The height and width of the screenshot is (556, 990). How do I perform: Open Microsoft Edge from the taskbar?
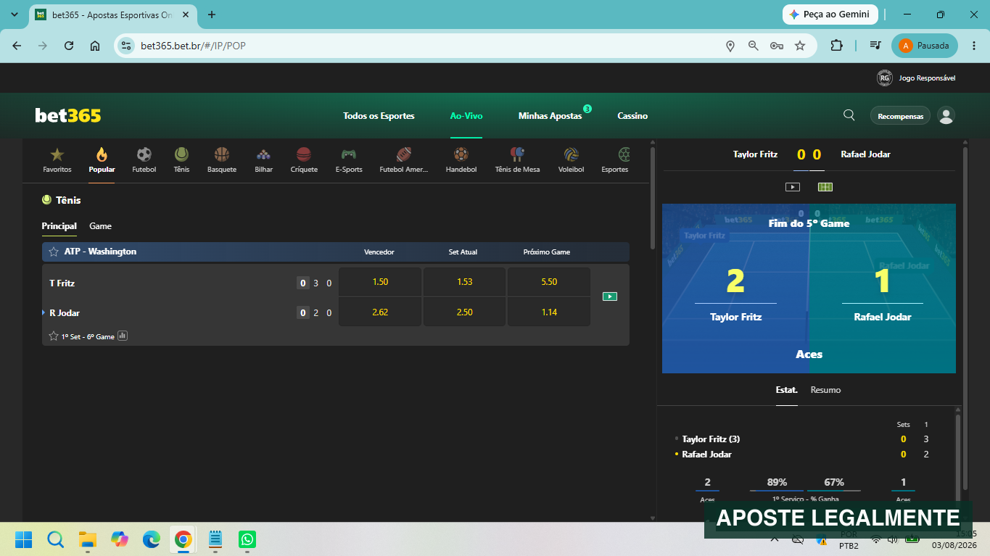(151, 539)
